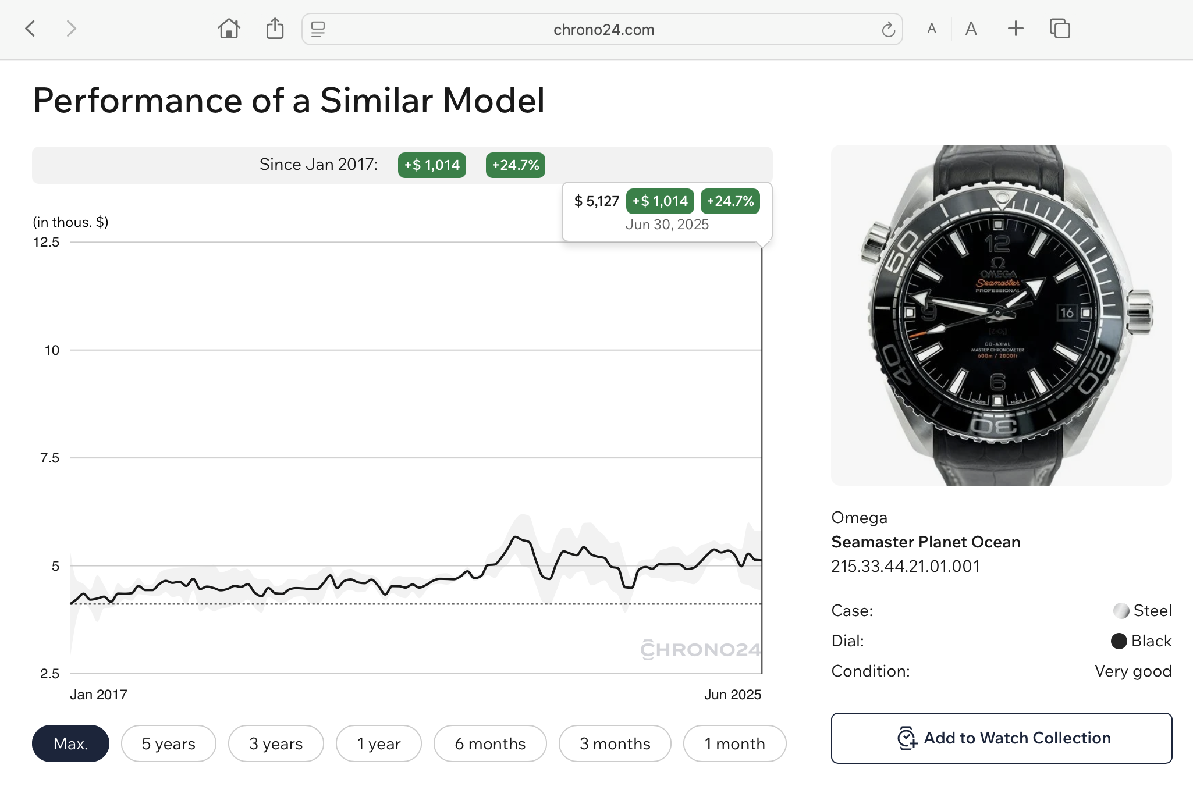Reload the chrono24.com page
Screen dimensions: 1193x797
click(x=888, y=29)
